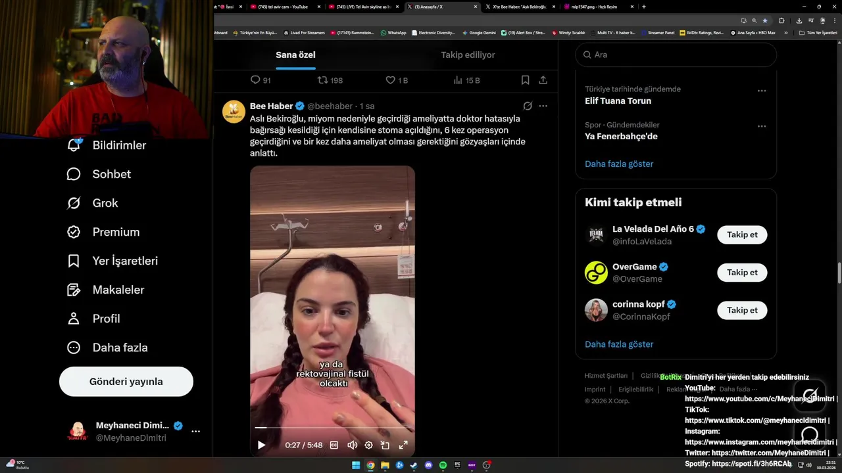Seek on the video progress bar
Screen dimensions: 842x473
(332, 428)
